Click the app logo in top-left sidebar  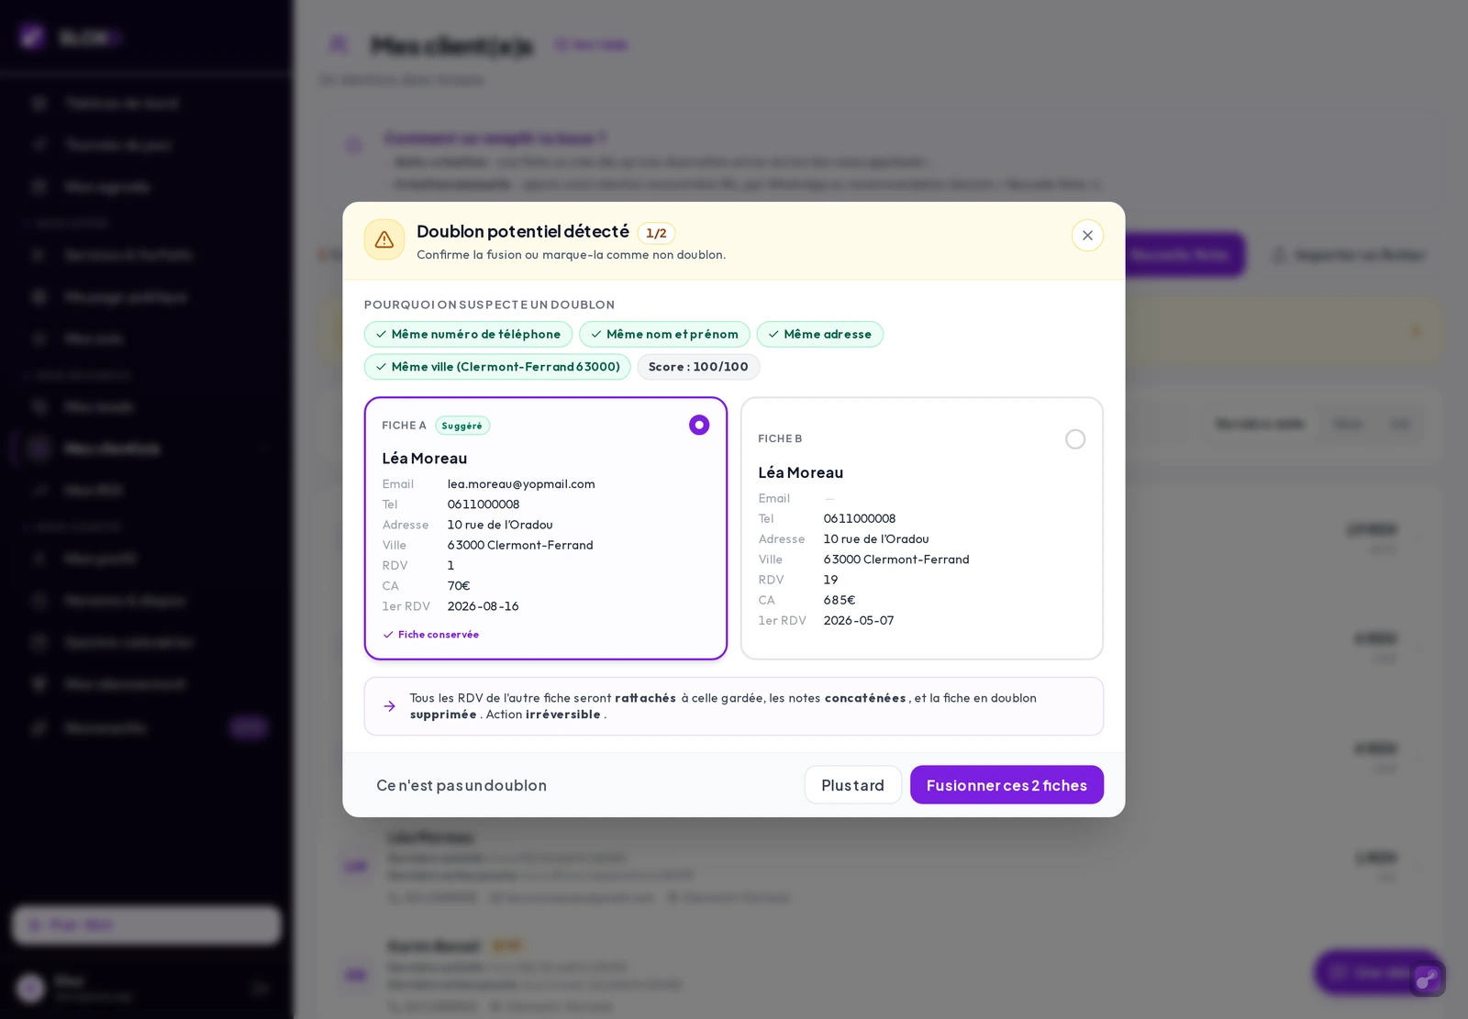(32, 38)
